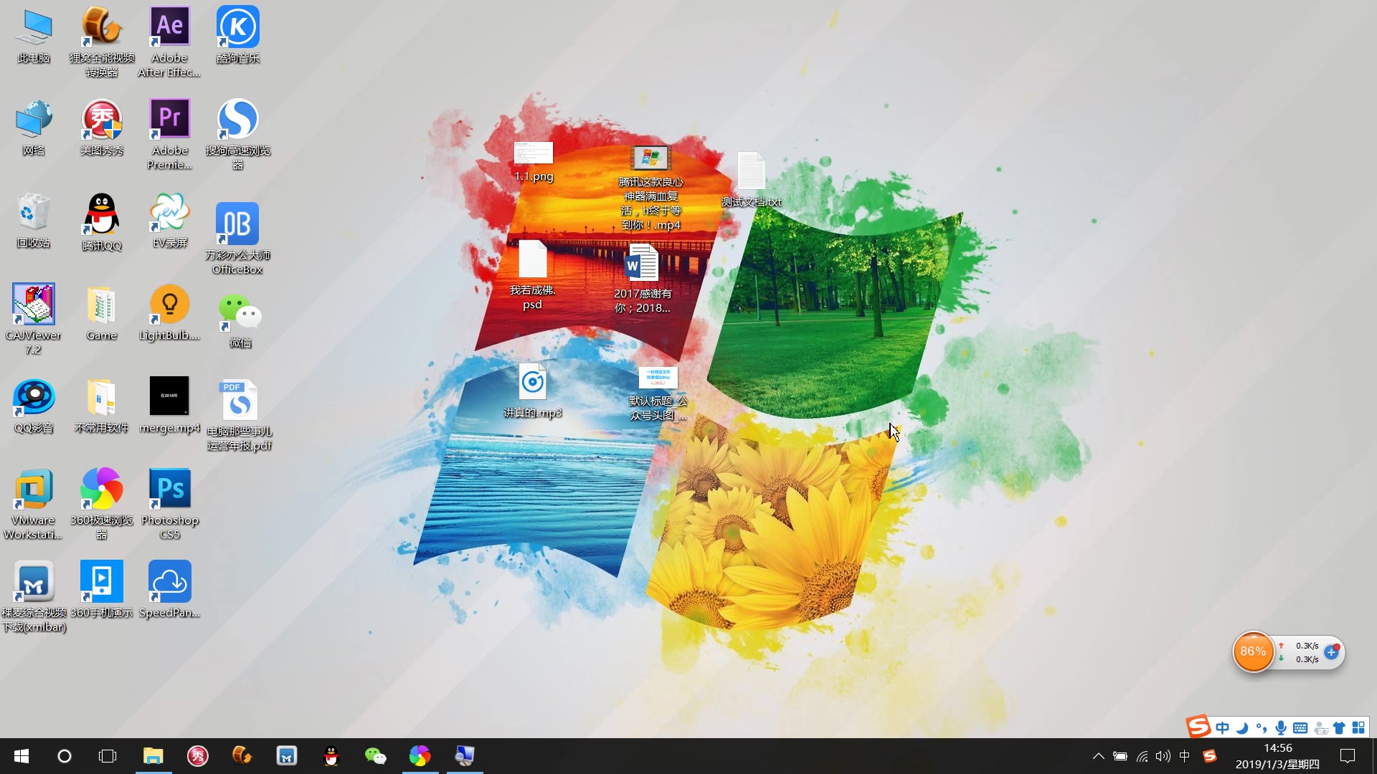Switch to the last running app in taskbar

464,756
